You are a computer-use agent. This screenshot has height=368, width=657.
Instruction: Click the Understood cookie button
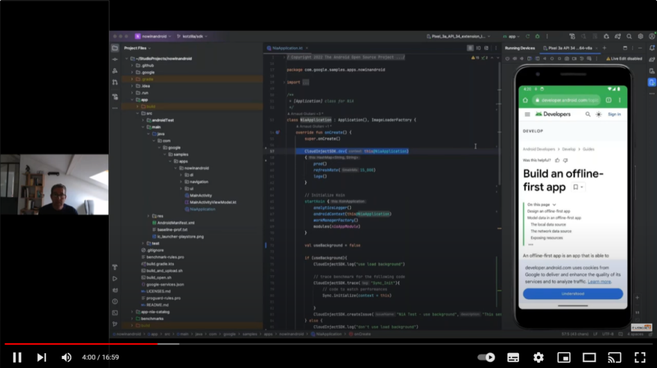(572, 294)
